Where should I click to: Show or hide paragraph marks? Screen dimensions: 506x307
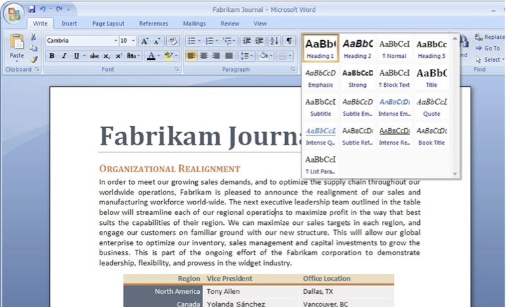(x=289, y=41)
